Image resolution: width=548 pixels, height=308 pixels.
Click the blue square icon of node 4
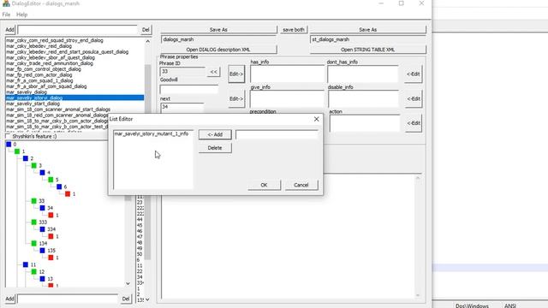[x=42, y=173]
